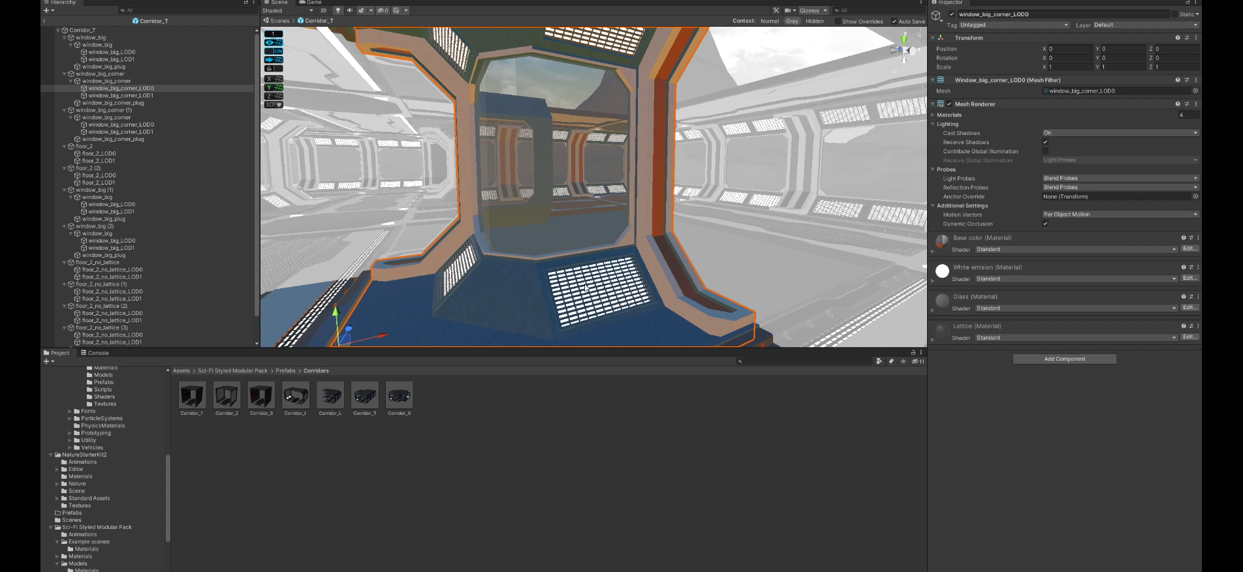Image resolution: width=1243 pixels, height=572 pixels.
Task: Toggle scene audio speaker icon
Action: (x=350, y=10)
